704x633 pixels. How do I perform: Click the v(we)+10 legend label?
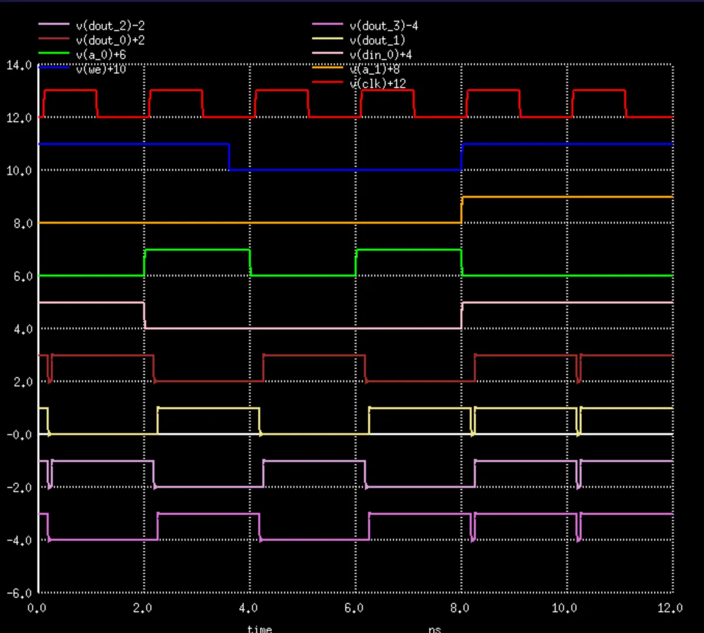(101, 69)
